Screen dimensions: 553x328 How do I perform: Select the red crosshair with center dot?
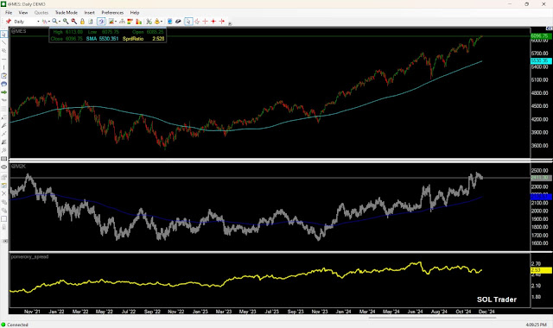coord(213,22)
